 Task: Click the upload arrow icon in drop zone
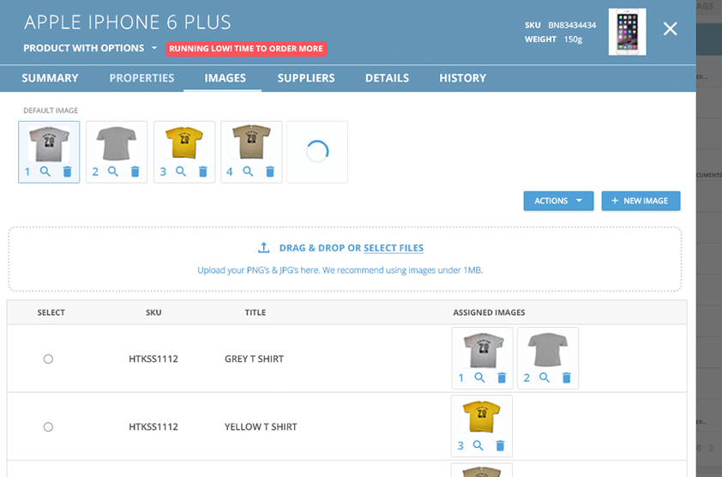pos(263,247)
